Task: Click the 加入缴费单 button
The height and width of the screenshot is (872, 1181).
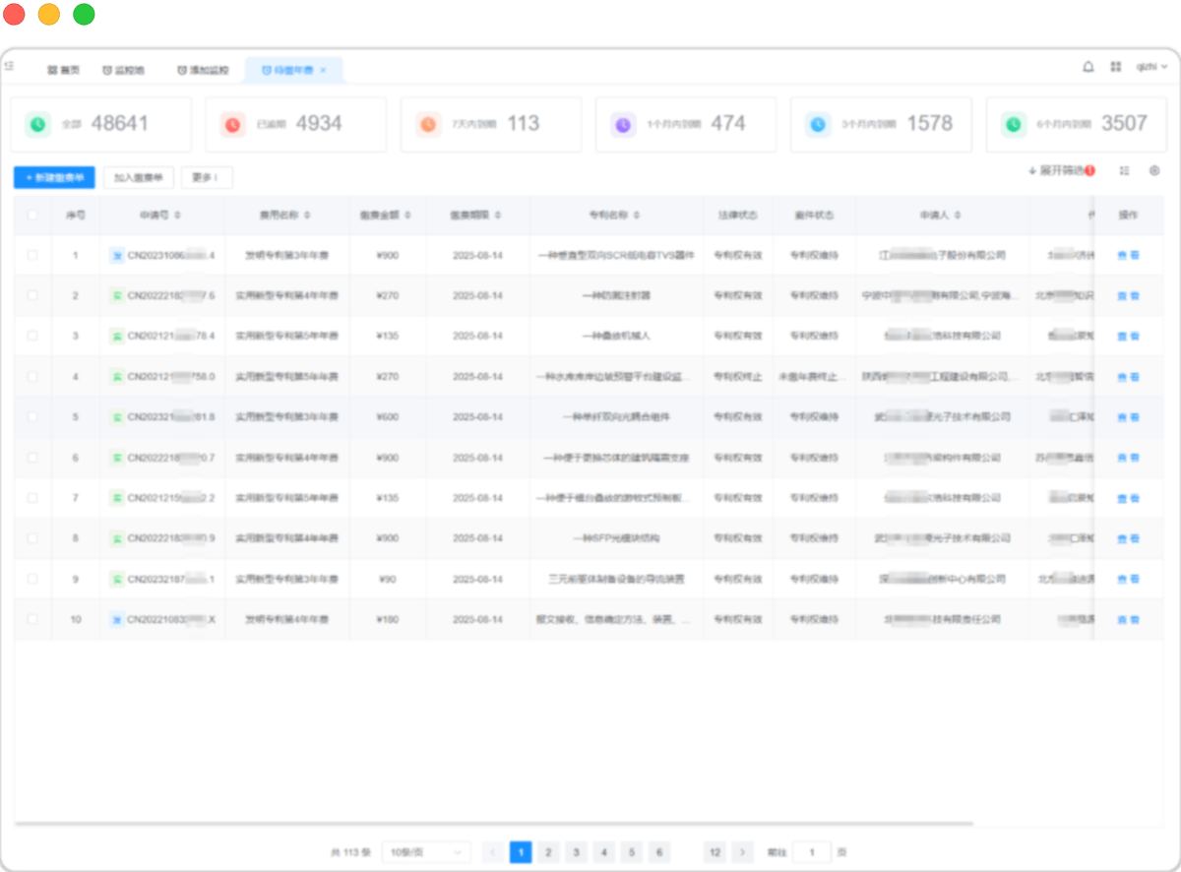Action: click(x=139, y=177)
